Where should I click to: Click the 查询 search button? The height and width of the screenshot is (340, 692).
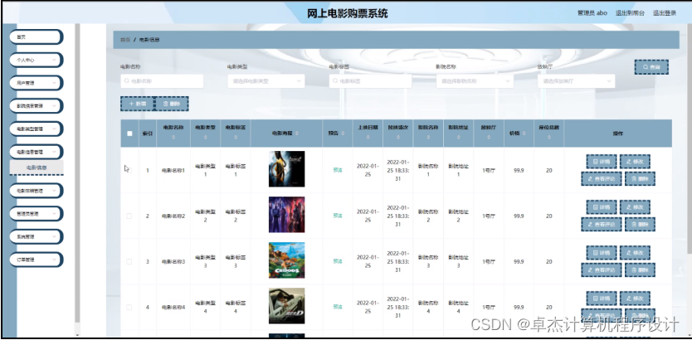tap(652, 67)
